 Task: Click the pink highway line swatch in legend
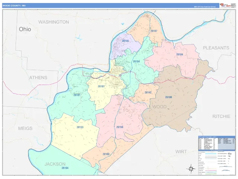[211, 170]
